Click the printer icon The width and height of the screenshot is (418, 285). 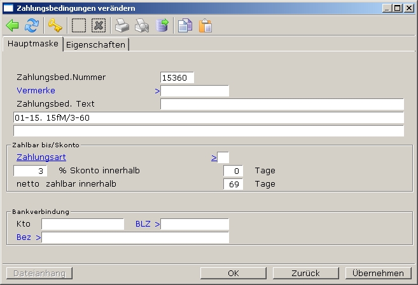point(122,25)
